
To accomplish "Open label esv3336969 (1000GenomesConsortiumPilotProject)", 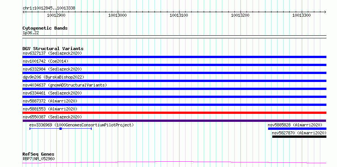I will pyautogui.click(x=81, y=125).
